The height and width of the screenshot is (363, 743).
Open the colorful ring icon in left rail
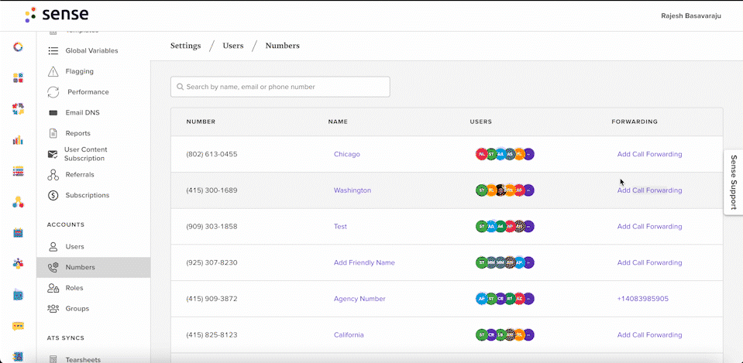(18, 47)
